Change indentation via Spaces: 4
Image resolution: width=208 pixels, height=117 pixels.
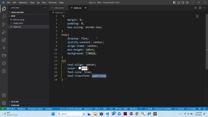point(88,109)
